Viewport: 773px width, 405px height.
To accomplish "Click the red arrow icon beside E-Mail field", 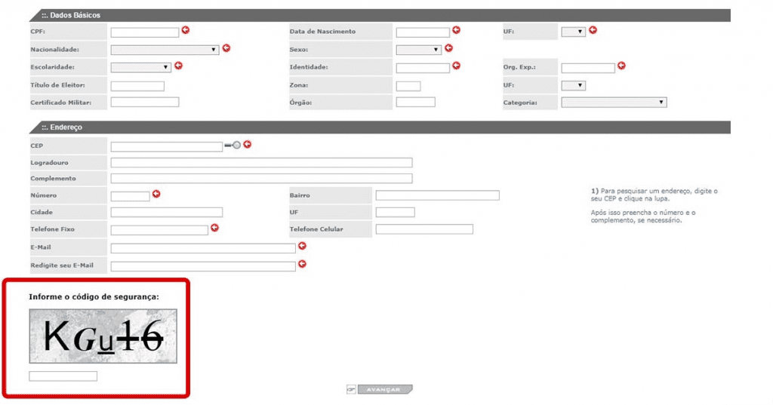I will coord(302,246).
